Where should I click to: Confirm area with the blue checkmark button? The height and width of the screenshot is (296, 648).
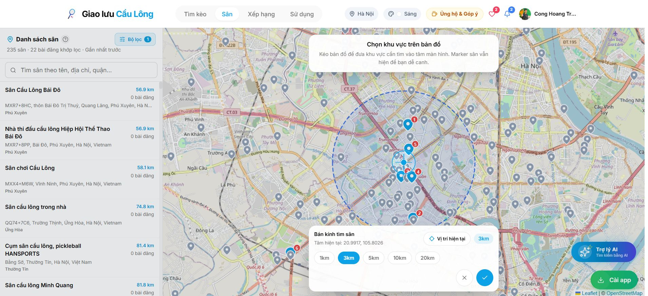485,278
